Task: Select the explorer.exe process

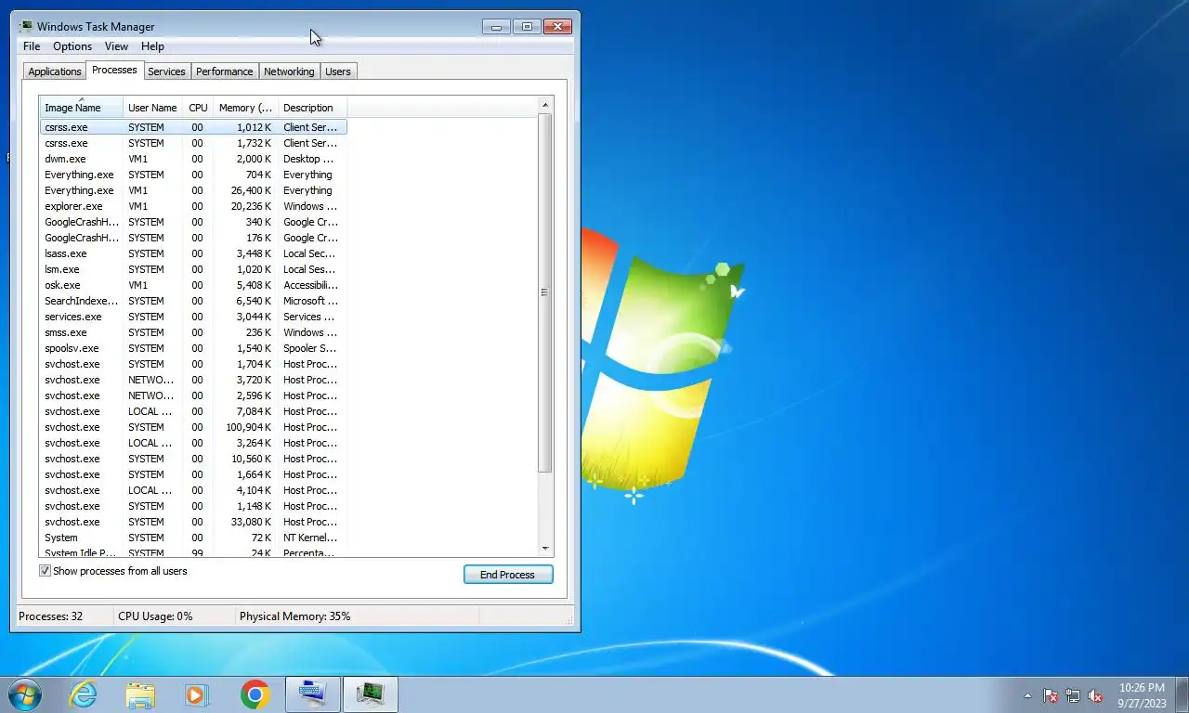Action: [193, 206]
